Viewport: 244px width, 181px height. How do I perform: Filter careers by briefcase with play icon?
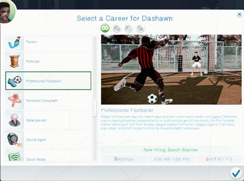(117, 28)
